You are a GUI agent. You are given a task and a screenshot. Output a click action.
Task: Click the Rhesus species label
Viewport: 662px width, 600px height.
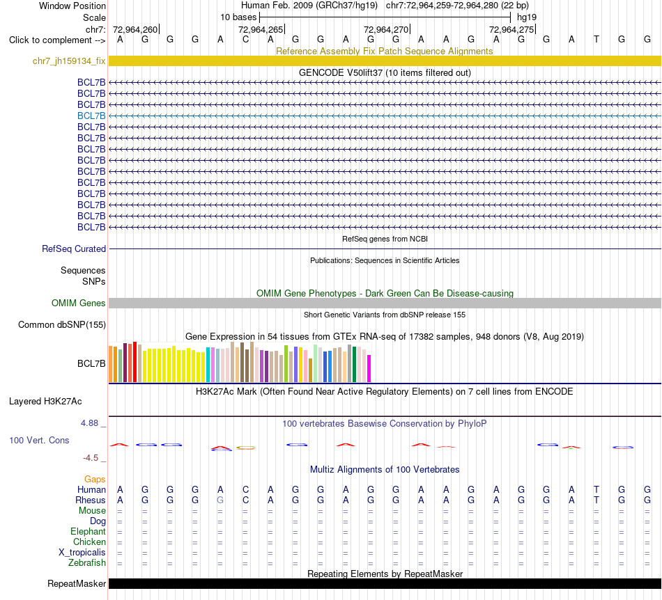coord(91,500)
